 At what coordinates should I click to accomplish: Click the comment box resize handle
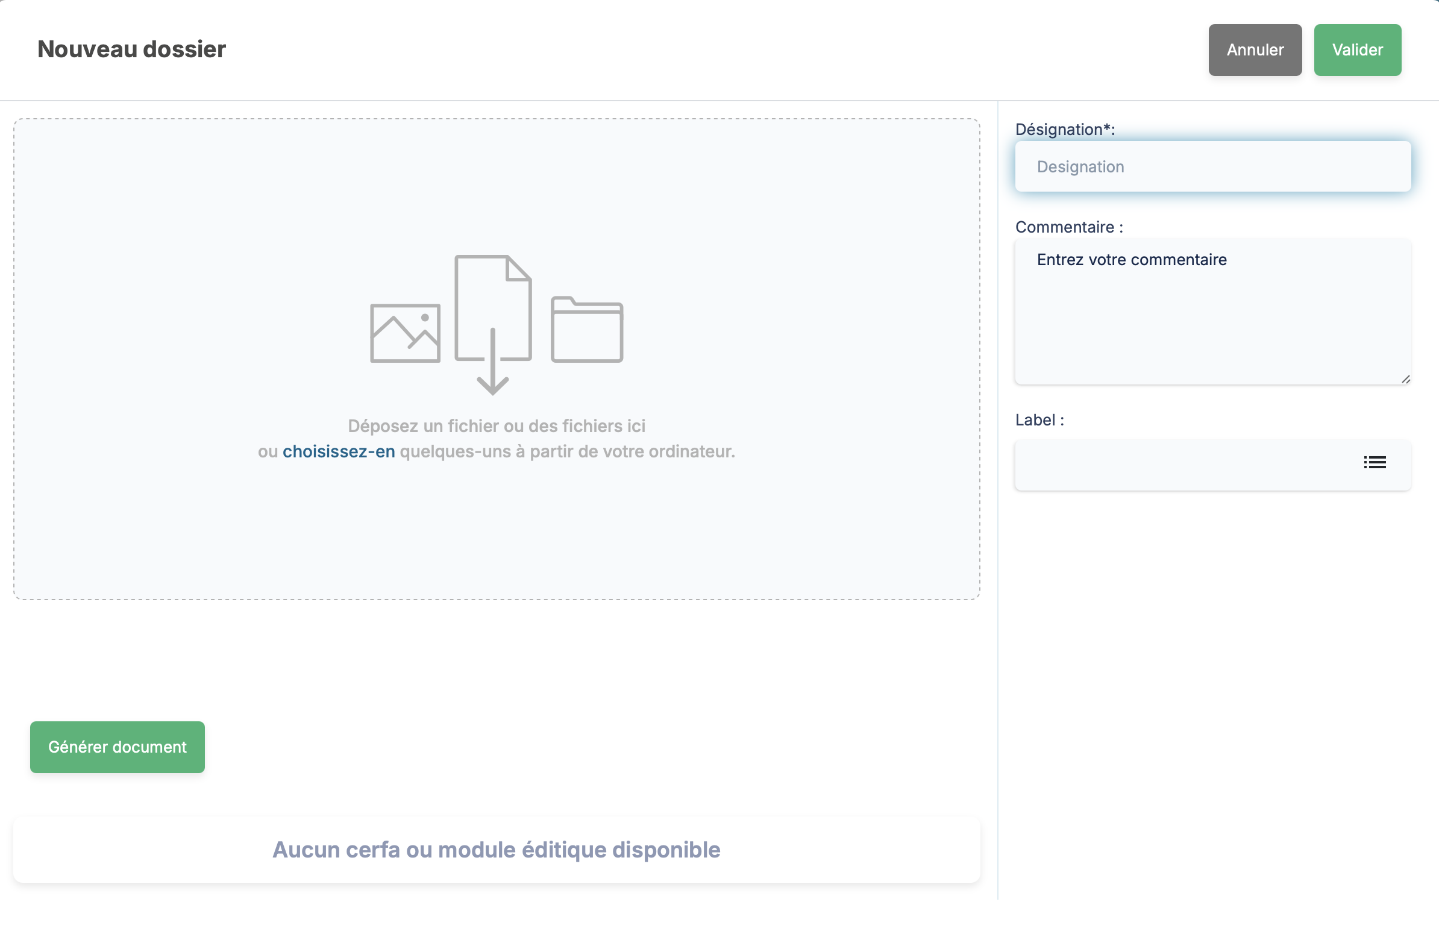(1405, 379)
